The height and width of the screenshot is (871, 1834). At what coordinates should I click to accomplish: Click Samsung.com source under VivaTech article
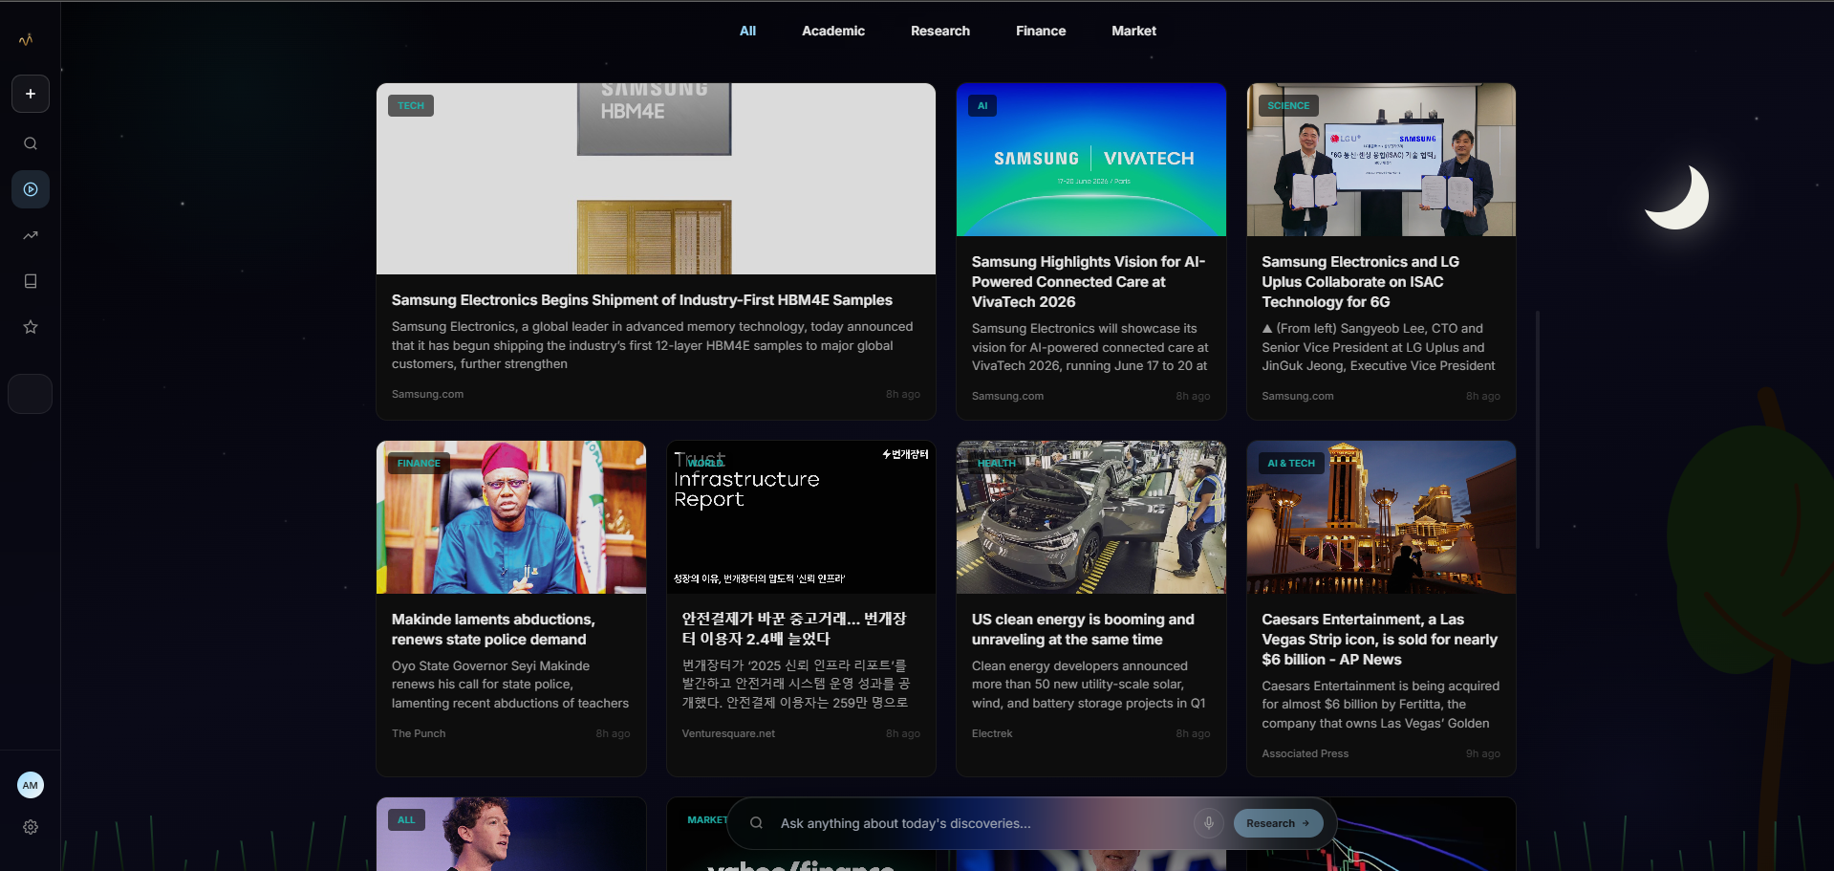[x=1007, y=396]
